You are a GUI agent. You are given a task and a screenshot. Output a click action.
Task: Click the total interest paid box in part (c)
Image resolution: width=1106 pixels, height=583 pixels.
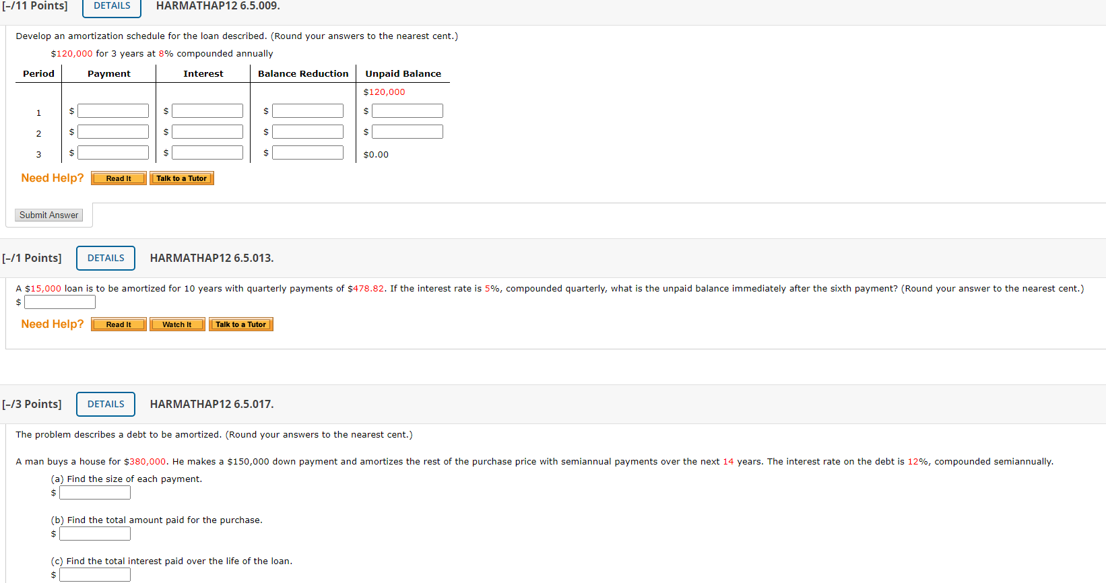click(94, 574)
